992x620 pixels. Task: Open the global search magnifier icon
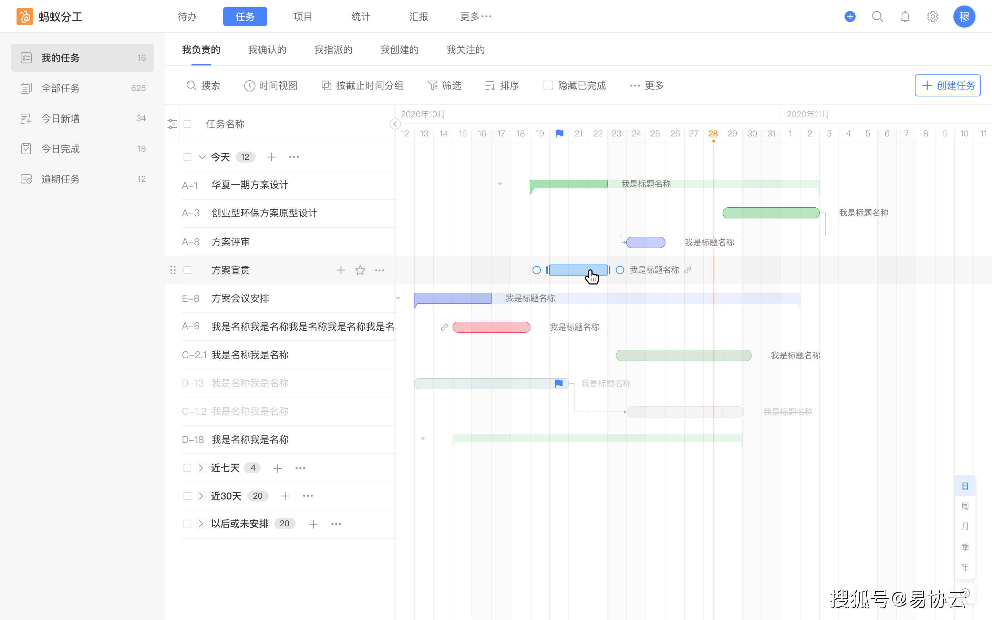877,17
